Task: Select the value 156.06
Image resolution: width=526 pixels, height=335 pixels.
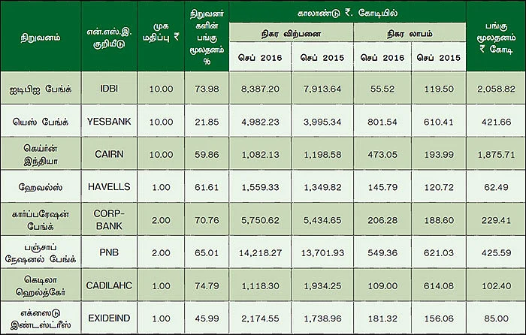Action: pyautogui.click(x=439, y=318)
